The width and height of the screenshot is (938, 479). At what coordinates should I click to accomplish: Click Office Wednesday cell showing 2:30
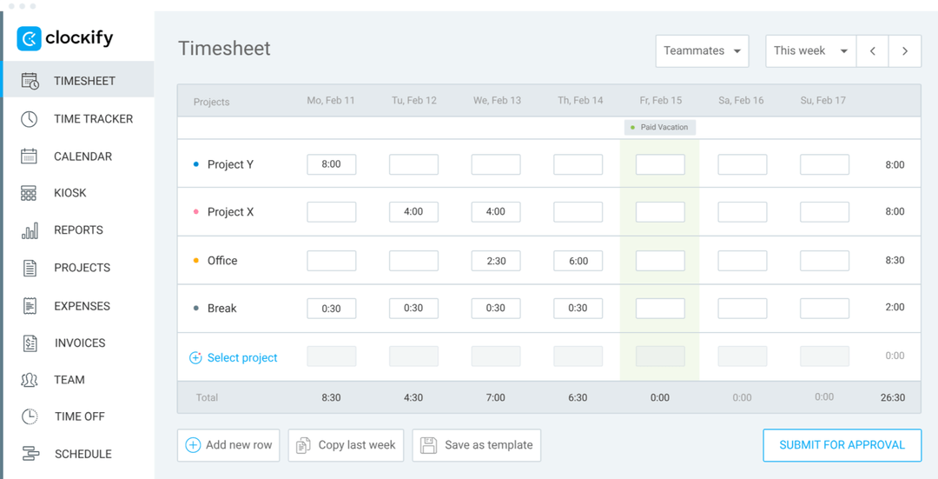pyautogui.click(x=496, y=261)
